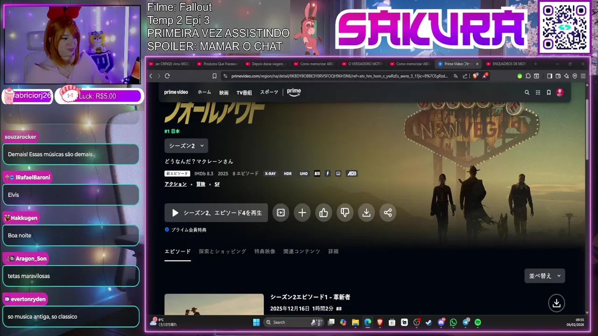Viewport: 598px width, 336px height.
Task: Go back with browser back arrow
Action: pyautogui.click(x=150, y=76)
